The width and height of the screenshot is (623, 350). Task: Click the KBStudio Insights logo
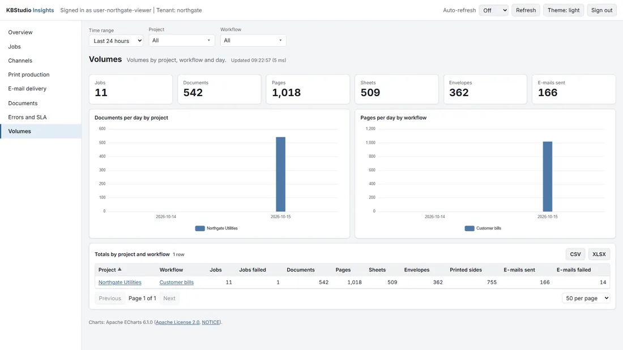tap(30, 10)
